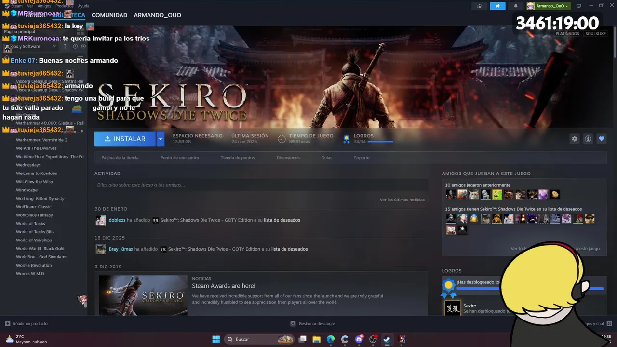This screenshot has height=347, width=617.
Task: Open dobleos user profile in activity
Action: 117,220
